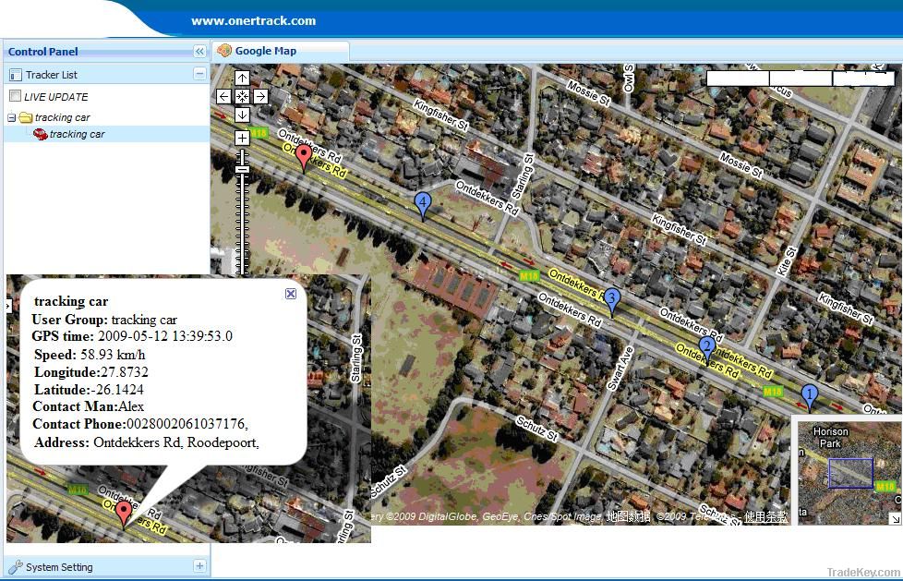Minimize the Tracker List section
Viewport: 903px width, 581px height.
pyautogui.click(x=199, y=74)
